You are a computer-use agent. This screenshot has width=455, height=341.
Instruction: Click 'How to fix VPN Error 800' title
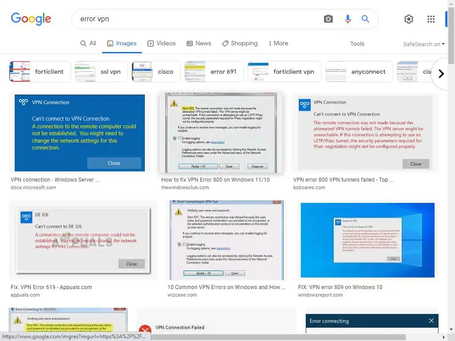pos(216,180)
